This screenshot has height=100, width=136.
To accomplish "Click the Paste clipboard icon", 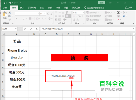I will (x=5, y=14).
